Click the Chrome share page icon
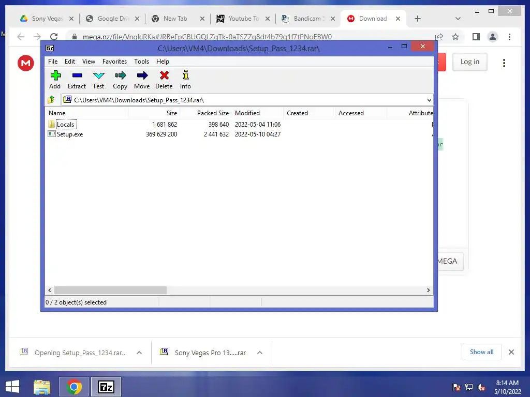Screen dimensions: 530x397 (439, 37)
